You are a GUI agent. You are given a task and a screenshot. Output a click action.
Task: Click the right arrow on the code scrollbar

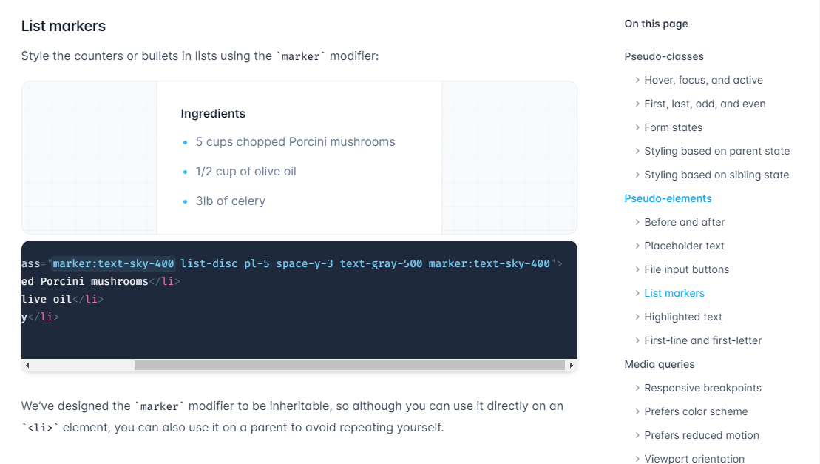pyautogui.click(x=571, y=365)
